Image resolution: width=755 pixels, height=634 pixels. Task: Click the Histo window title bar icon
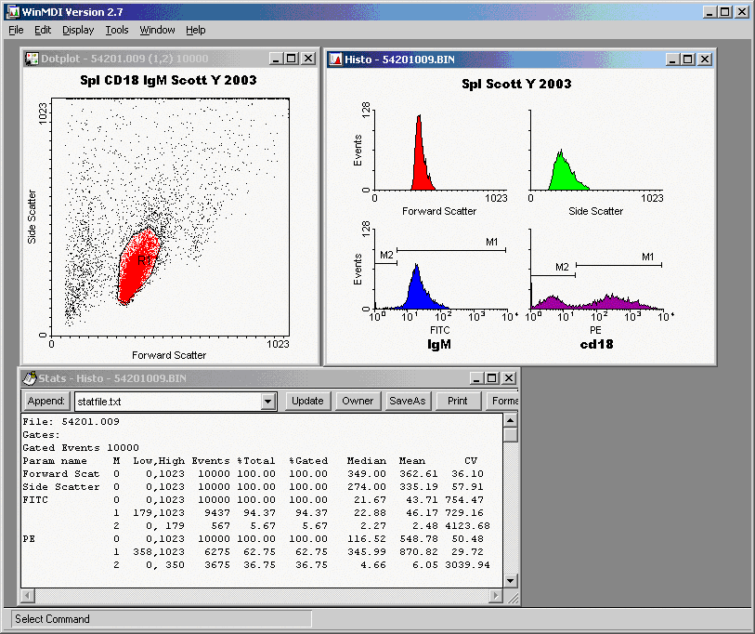tap(334, 59)
